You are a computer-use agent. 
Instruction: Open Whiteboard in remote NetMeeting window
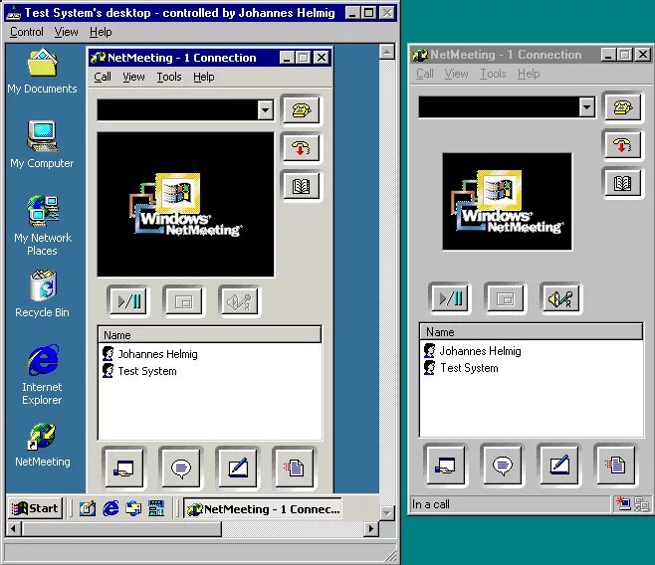(x=238, y=468)
